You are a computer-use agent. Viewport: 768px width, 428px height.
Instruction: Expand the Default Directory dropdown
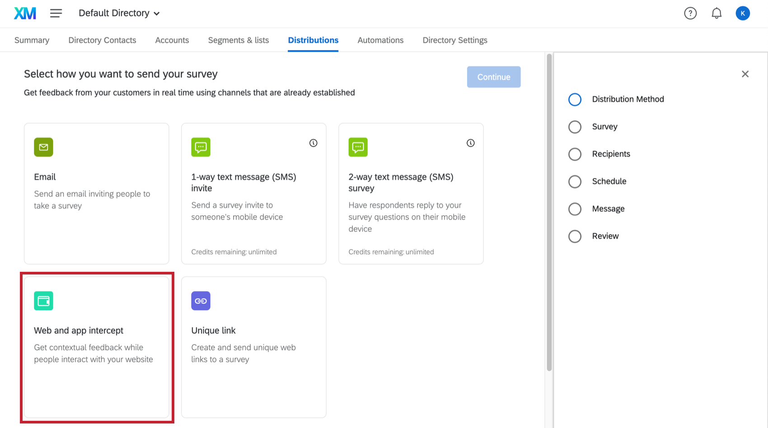pyautogui.click(x=119, y=13)
